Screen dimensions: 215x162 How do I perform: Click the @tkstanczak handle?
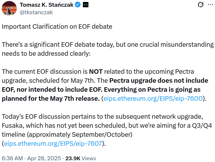pos(36,12)
